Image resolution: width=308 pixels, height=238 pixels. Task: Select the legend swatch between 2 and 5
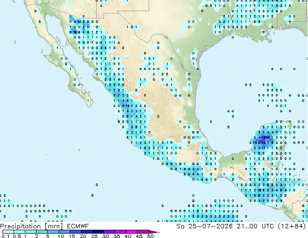click(42, 232)
